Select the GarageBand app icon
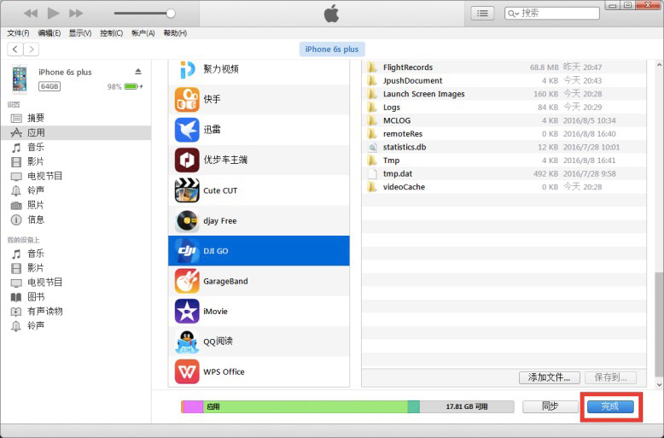This screenshot has width=664, height=438. click(x=188, y=281)
